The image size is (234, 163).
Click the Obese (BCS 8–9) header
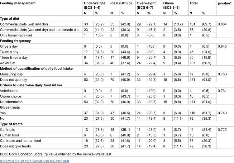pos(171,5)
